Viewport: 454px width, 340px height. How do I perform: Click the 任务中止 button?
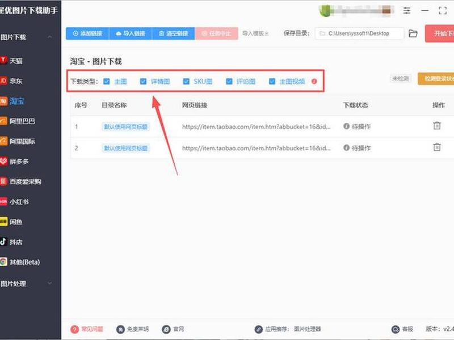point(216,33)
